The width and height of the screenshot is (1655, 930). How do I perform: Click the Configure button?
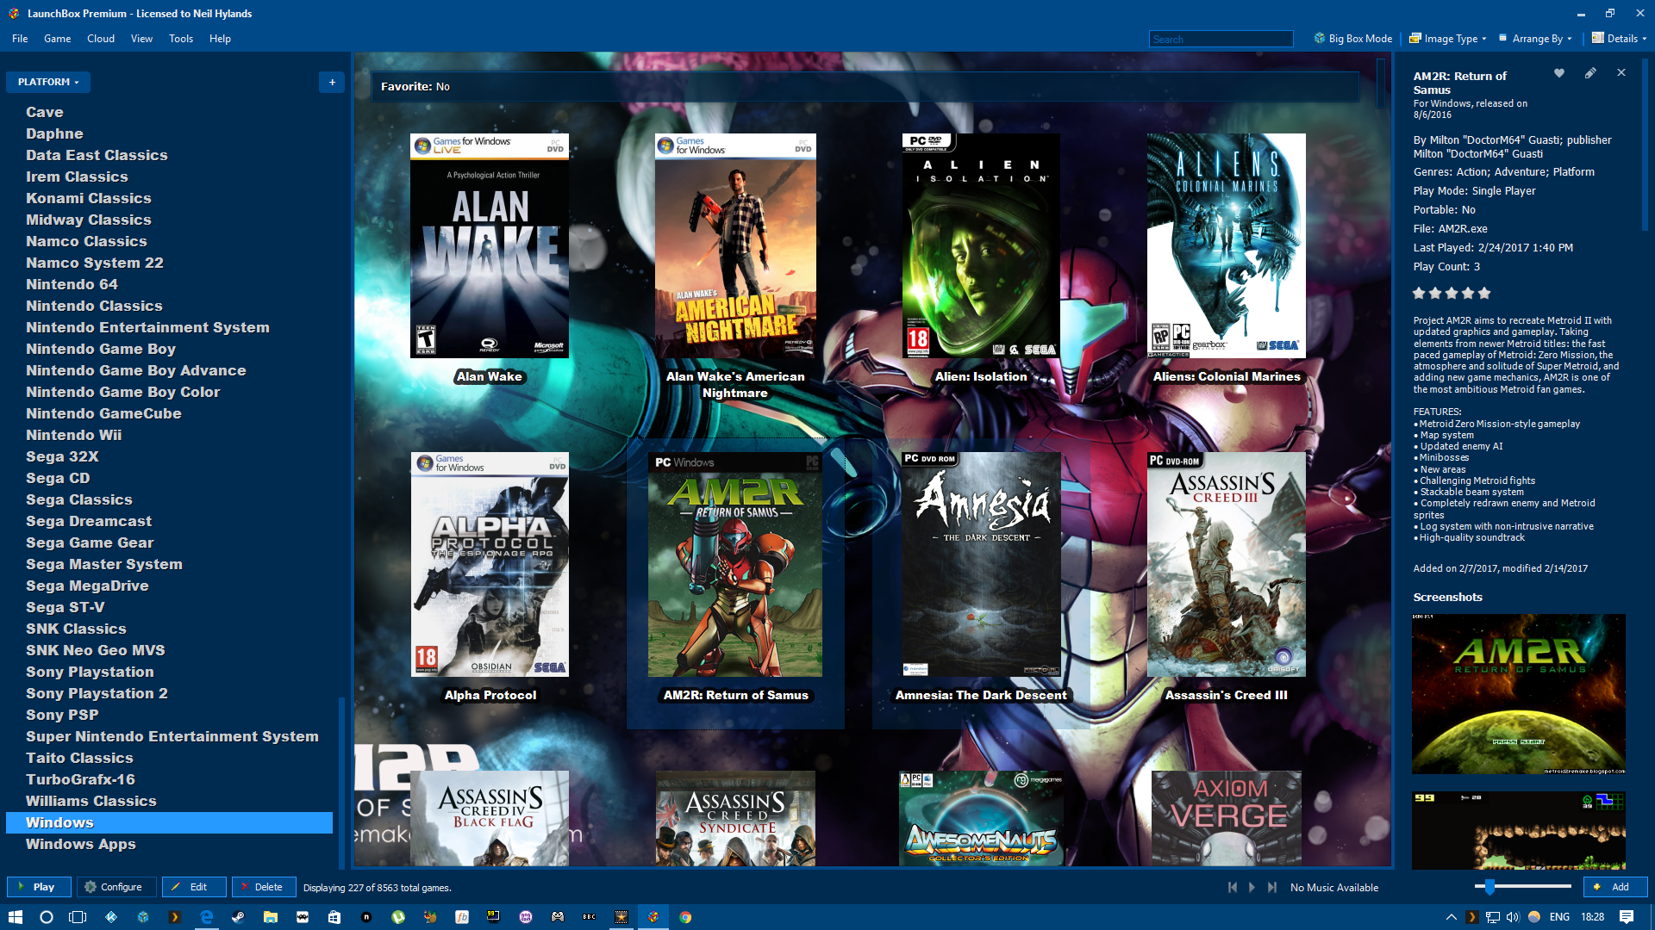coord(116,887)
